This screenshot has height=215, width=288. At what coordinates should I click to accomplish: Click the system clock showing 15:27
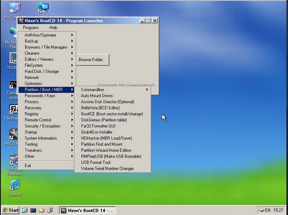point(278,210)
